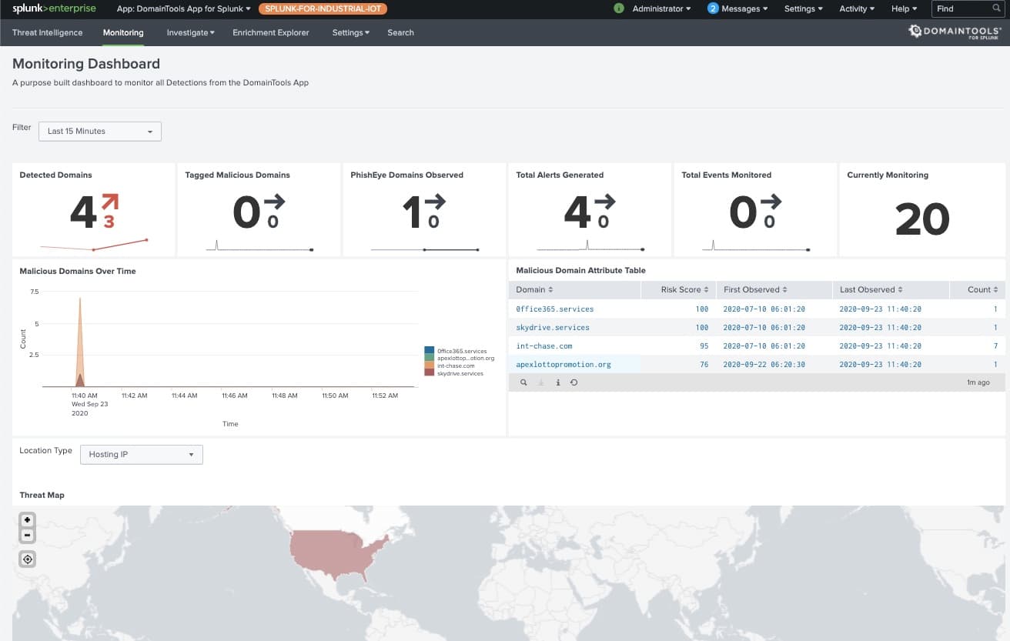Sort table by Last Observed column
The width and height of the screenshot is (1010, 641).
click(x=891, y=289)
